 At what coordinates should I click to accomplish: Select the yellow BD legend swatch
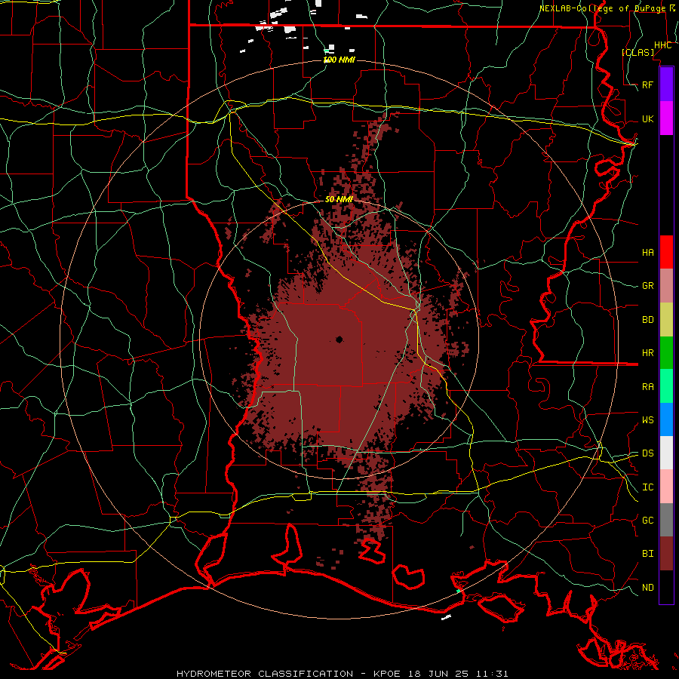[666, 320]
